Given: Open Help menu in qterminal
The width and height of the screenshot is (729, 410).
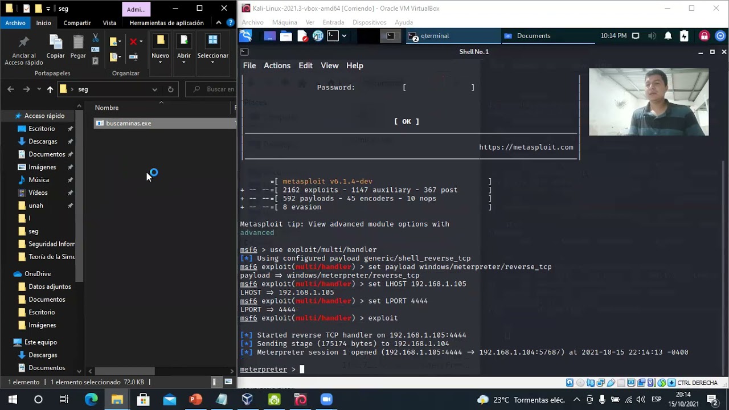Looking at the screenshot, I should [354, 65].
